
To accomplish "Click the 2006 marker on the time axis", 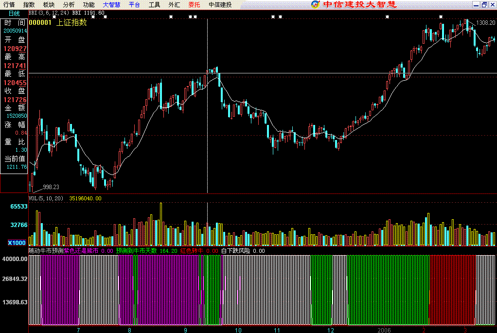I will pos(384,330).
